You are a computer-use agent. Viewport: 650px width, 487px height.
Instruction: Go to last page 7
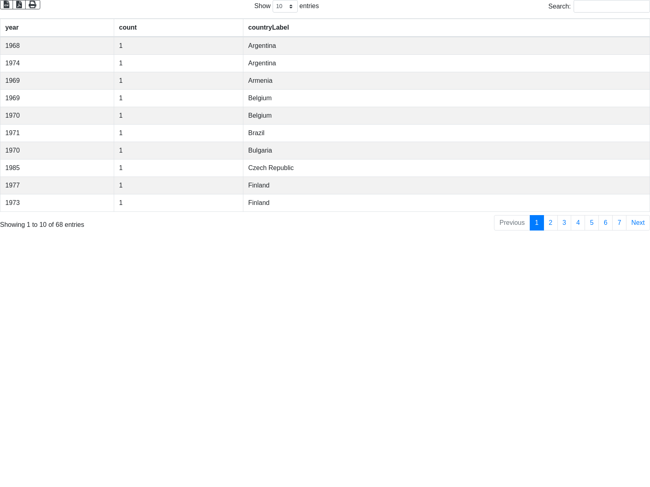(620, 223)
